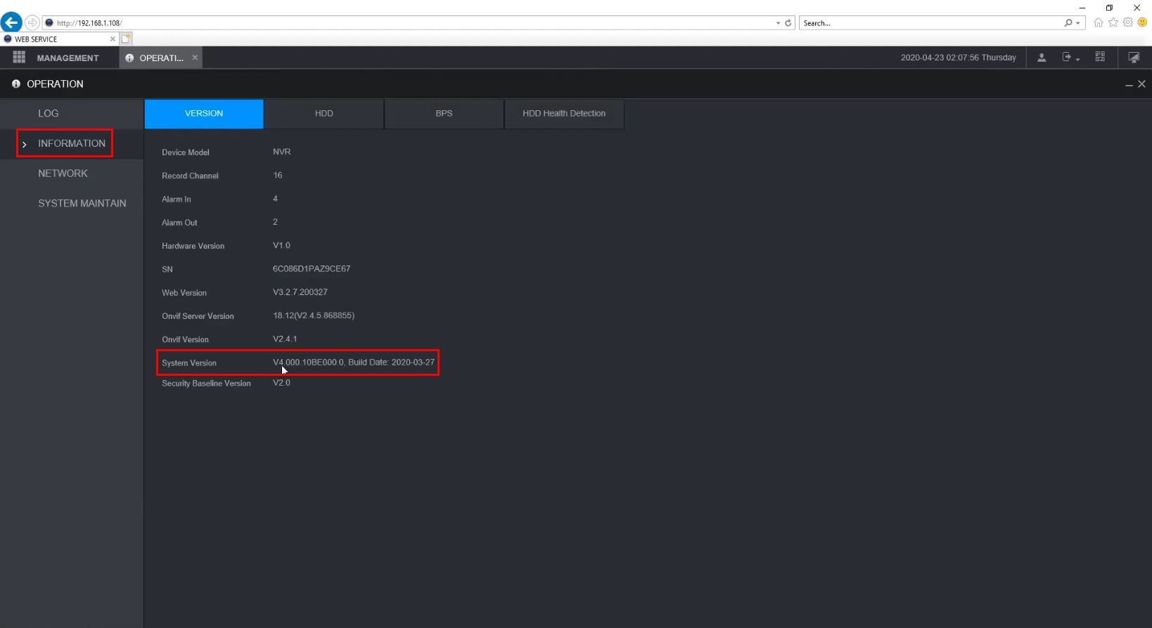Click the Alarm Out label

pyautogui.click(x=179, y=223)
